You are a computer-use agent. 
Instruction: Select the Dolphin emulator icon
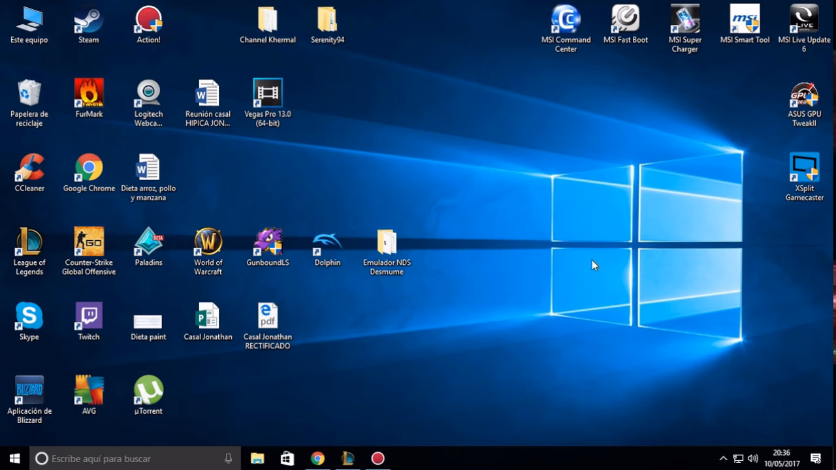[327, 247]
